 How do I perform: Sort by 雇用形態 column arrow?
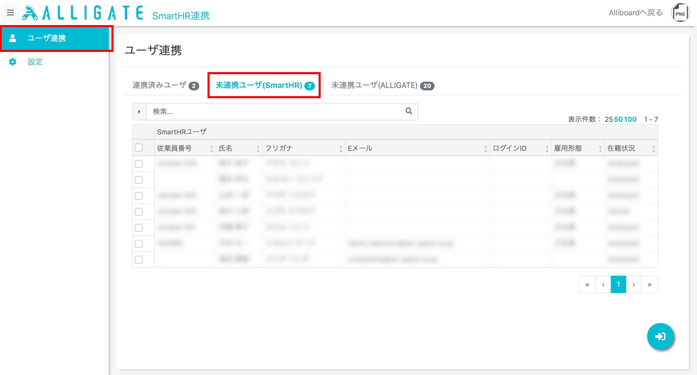click(600, 149)
